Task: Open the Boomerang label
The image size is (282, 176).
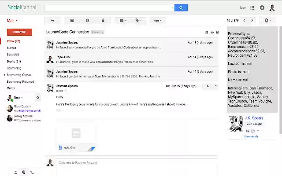Action: [x=14, y=68]
